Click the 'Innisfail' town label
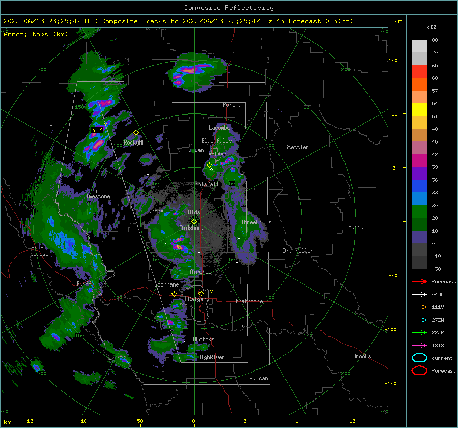458x428 pixels. click(205, 184)
